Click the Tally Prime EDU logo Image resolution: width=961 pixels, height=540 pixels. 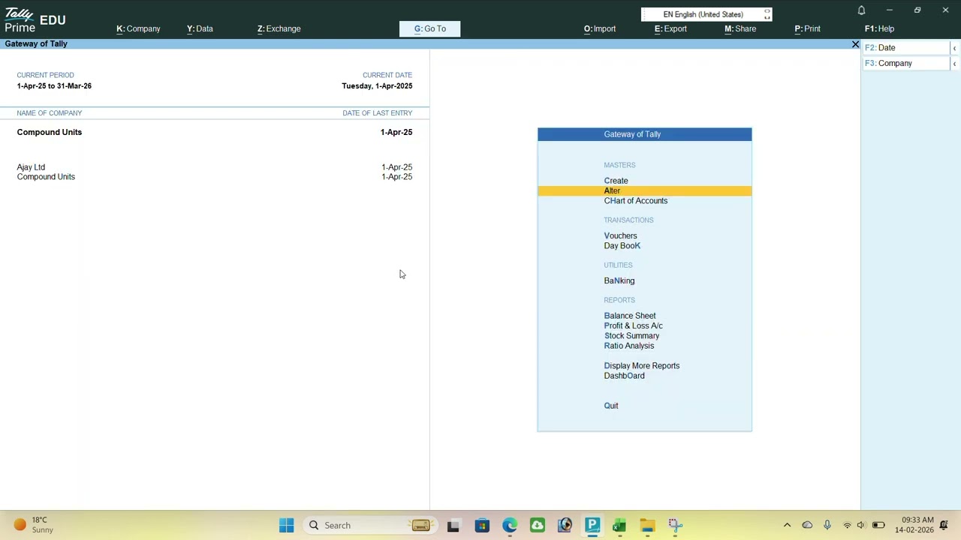35,19
